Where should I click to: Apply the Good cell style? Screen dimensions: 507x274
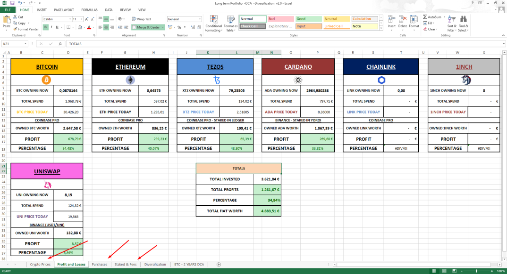309,19
